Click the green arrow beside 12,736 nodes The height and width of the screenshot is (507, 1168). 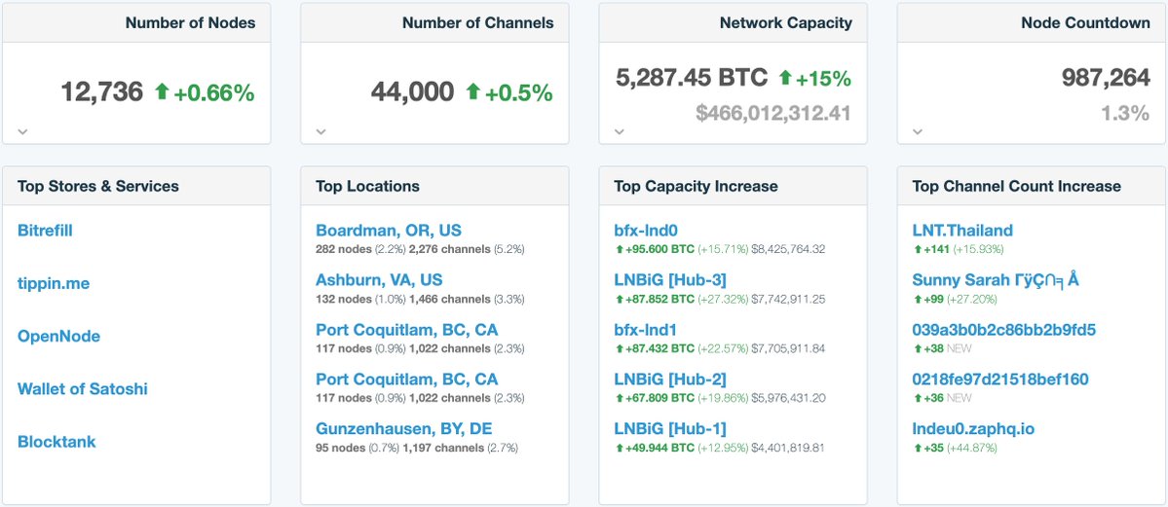pyautogui.click(x=162, y=92)
